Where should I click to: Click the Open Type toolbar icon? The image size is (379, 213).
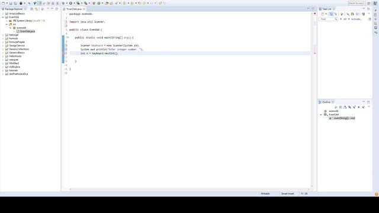[x=107, y=3]
